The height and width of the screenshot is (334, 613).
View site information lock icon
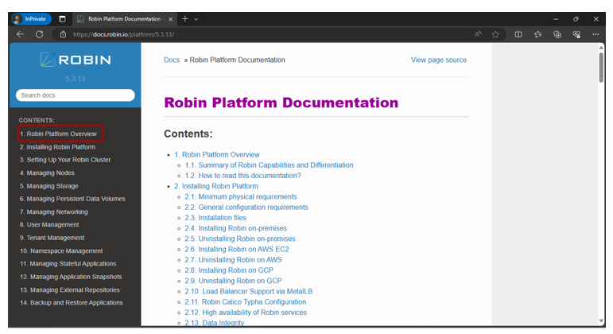64,34
